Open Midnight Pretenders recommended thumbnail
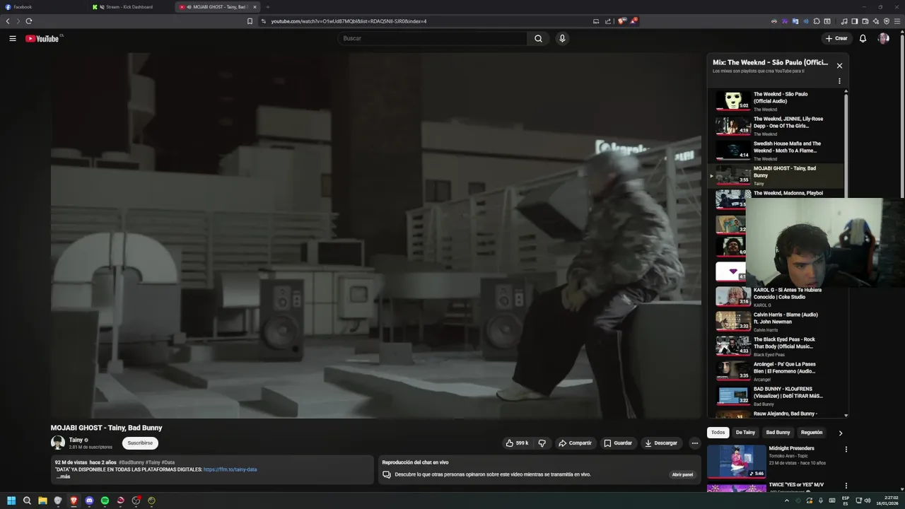Viewport: 905px width, 509px height. coord(737,461)
